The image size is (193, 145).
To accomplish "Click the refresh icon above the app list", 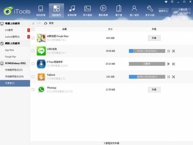I will click(x=46, y=23).
